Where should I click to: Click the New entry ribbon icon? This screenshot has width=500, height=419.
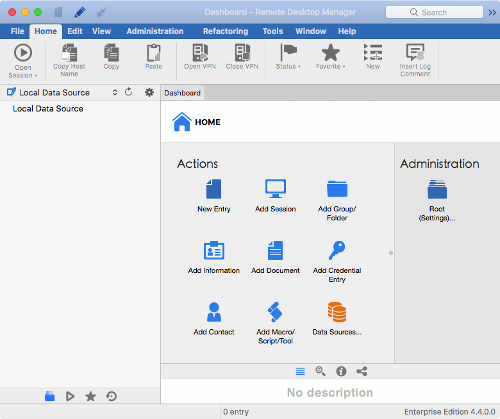tap(373, 53)
